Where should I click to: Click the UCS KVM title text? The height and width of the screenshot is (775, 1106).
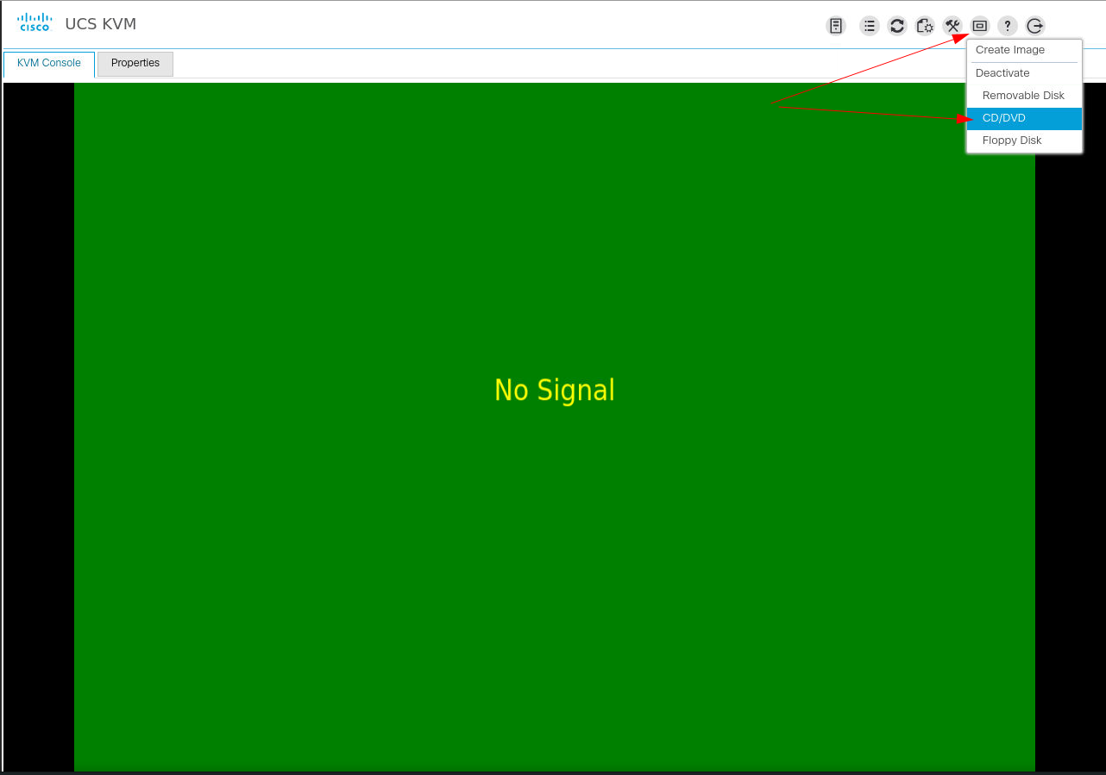point(100,23)
